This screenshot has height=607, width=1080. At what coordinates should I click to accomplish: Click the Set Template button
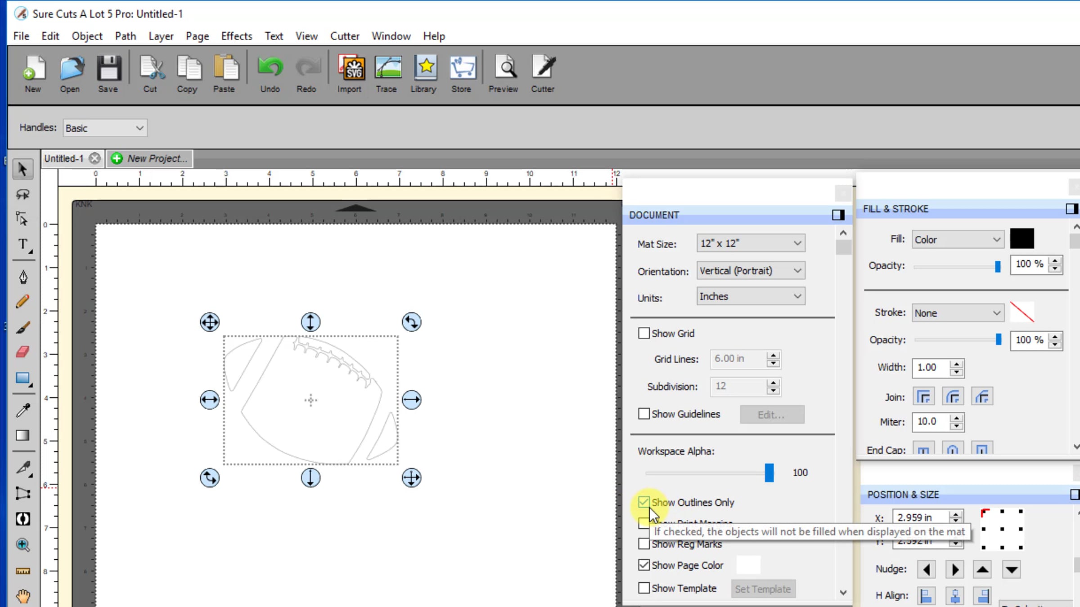click(763, 589)
